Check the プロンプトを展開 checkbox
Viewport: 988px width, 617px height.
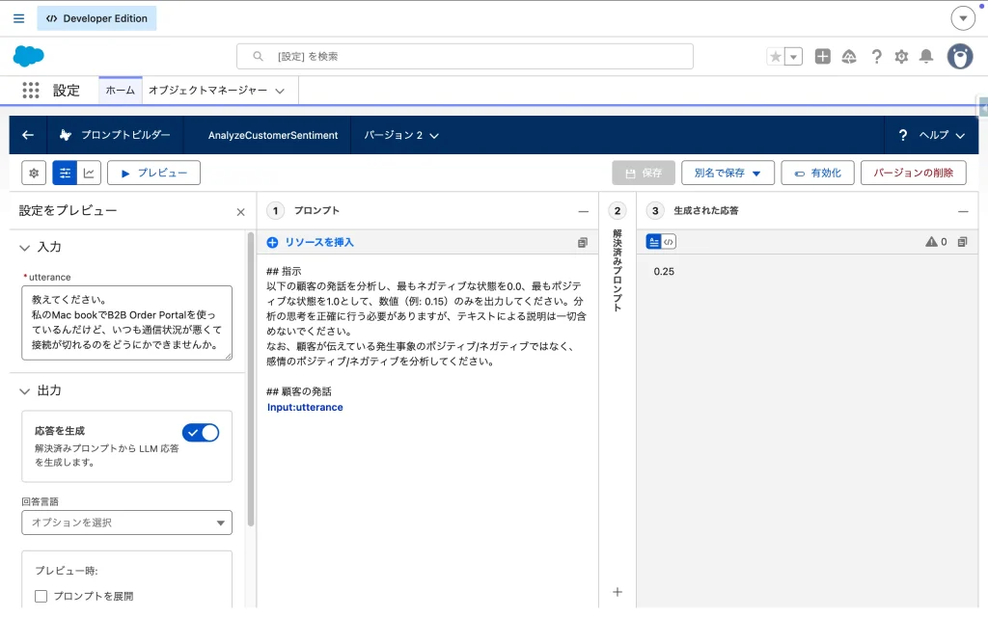coord(41,596)
